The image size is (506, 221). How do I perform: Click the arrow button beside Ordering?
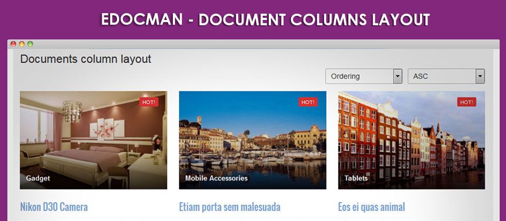397,76
